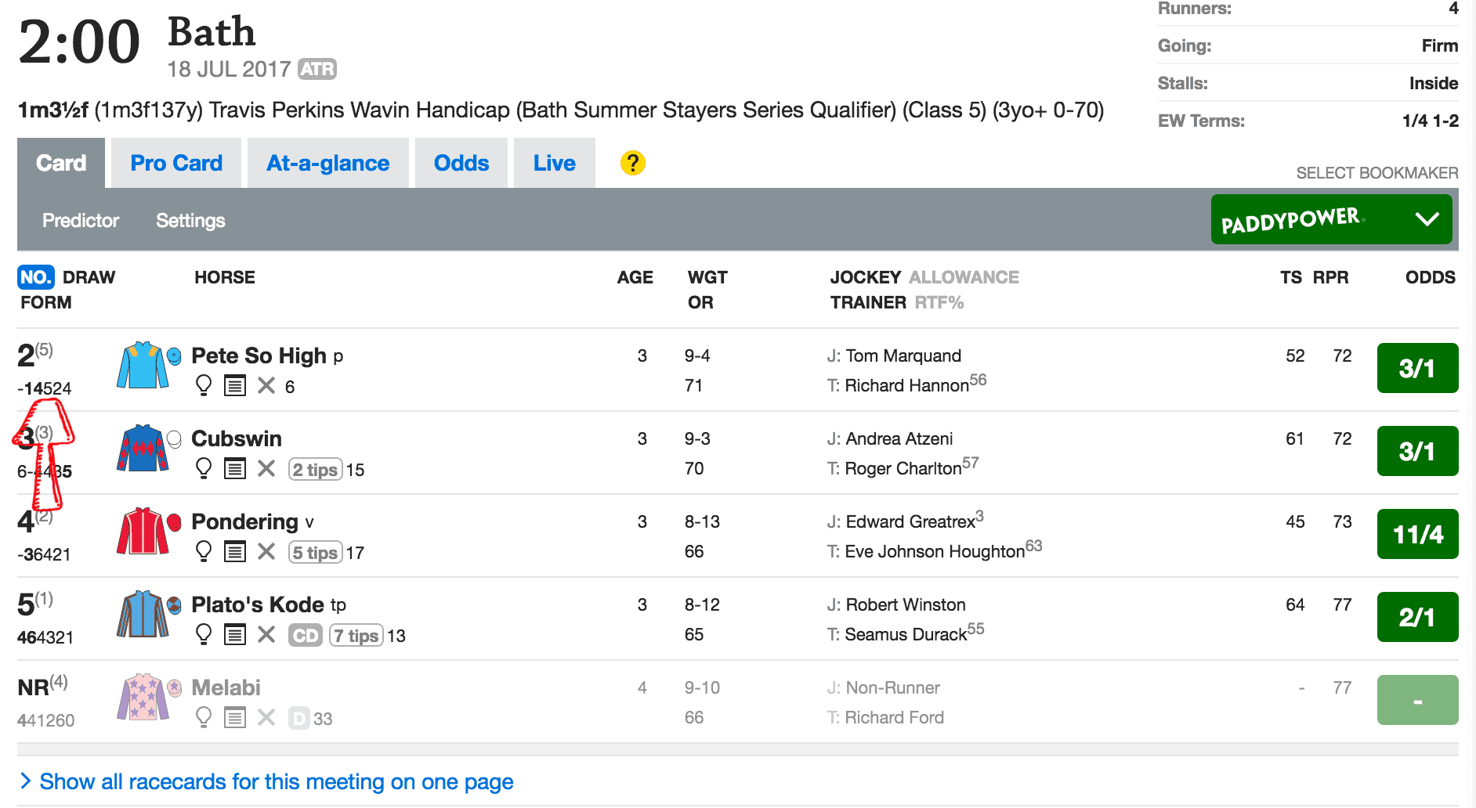Click the CD badge for Plato's Kode
Screen dimensions: 1476x808
pos(305,635)
